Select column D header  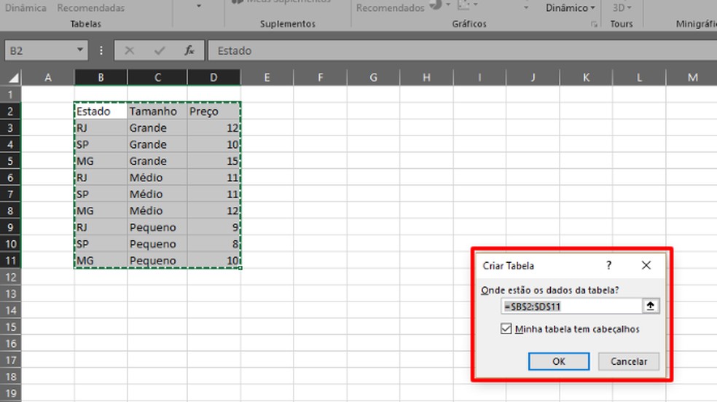coord(213,78)
